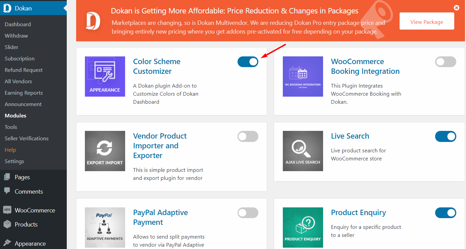466x249 pixels.
Task: Open Earning Reports page
Action: pos(24,93)
